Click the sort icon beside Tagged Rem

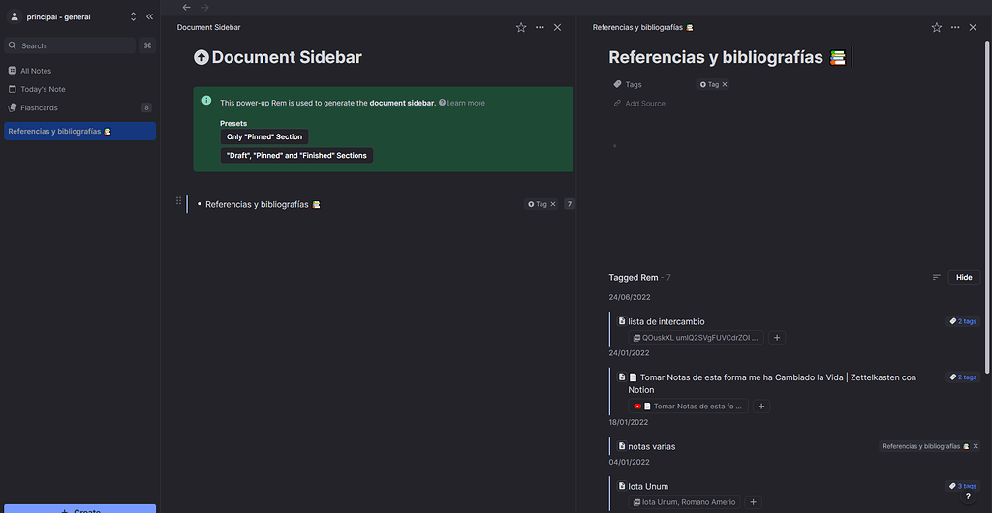[x=937, y=278]
